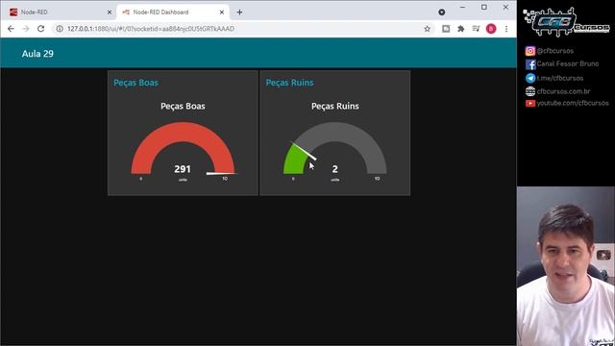Bookmark this page with star icon
The image size is (615, 346).
pyautogui.click(x=427, y=29)
